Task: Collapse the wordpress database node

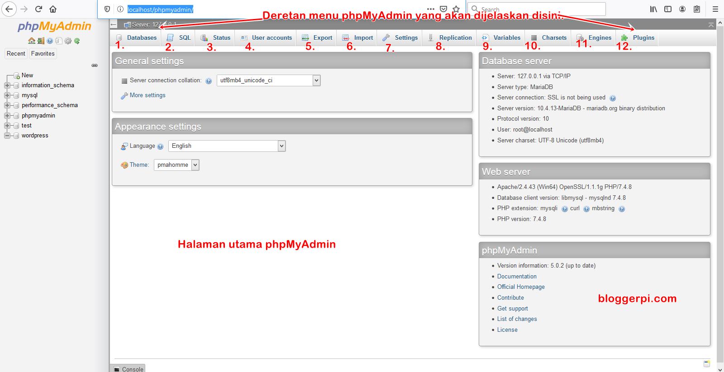Action: (x=7, y=136)
